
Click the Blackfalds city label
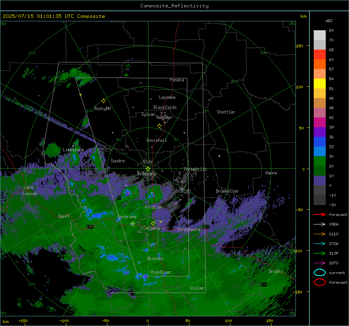[165, 107]
